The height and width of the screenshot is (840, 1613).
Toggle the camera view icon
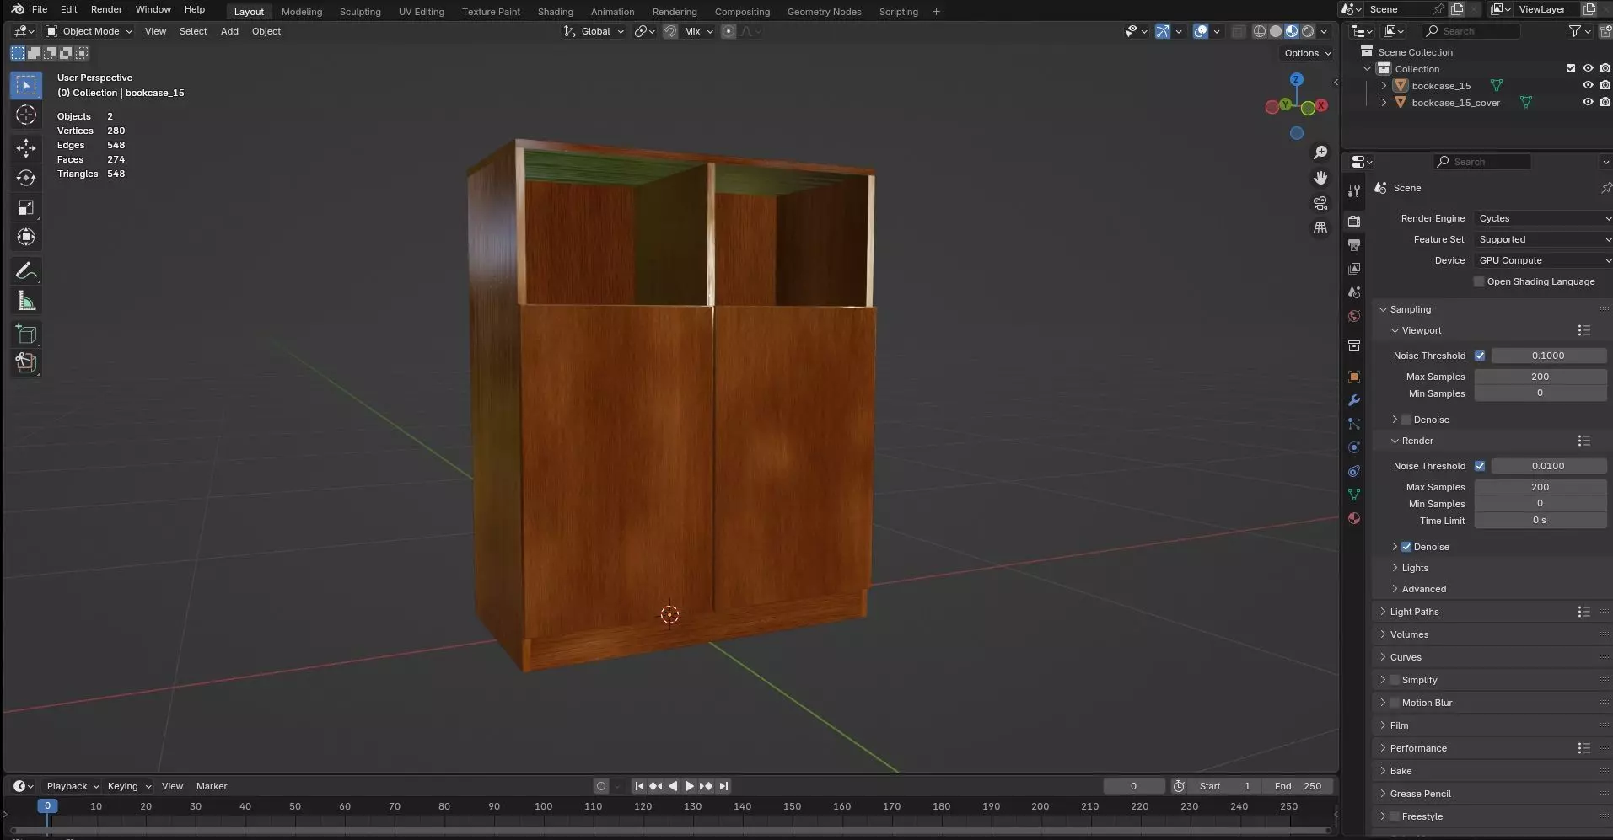(1320, 203)
